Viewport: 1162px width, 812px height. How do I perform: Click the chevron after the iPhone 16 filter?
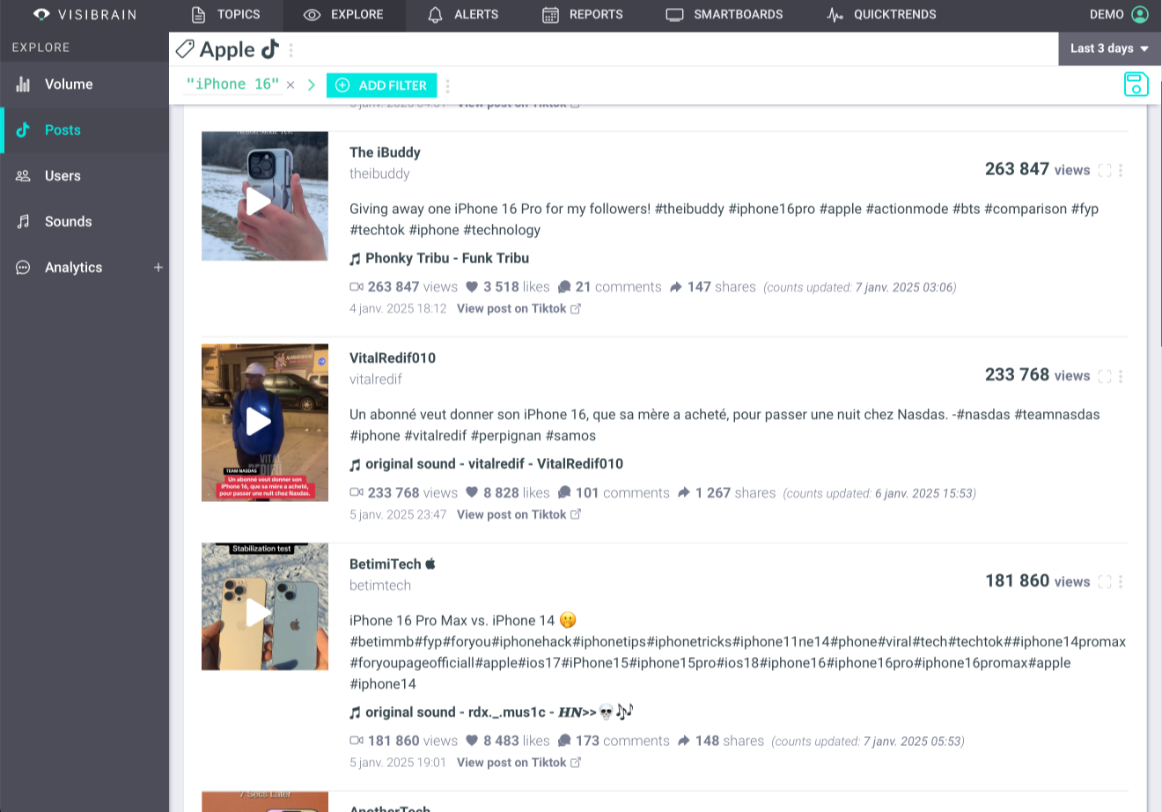click(311, 85)
